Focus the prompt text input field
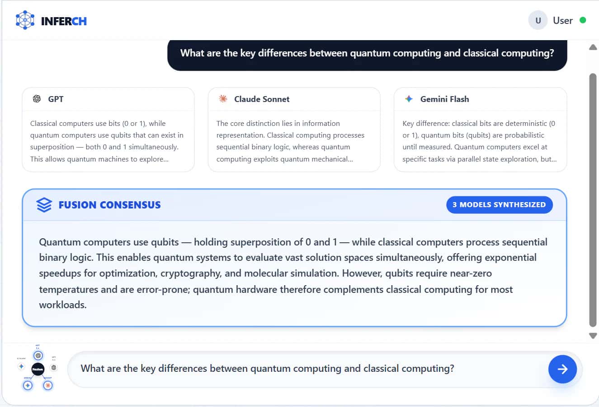 pyautogui.click(x=307, y=369)
